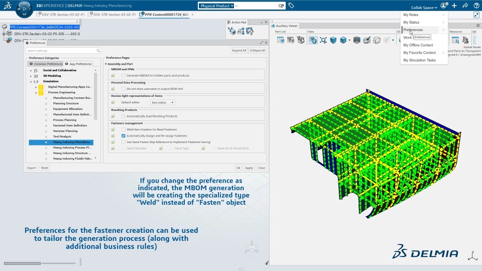The image size is (482, 271).
Task: Click first Part List table icon
Action: pos(280,40)
